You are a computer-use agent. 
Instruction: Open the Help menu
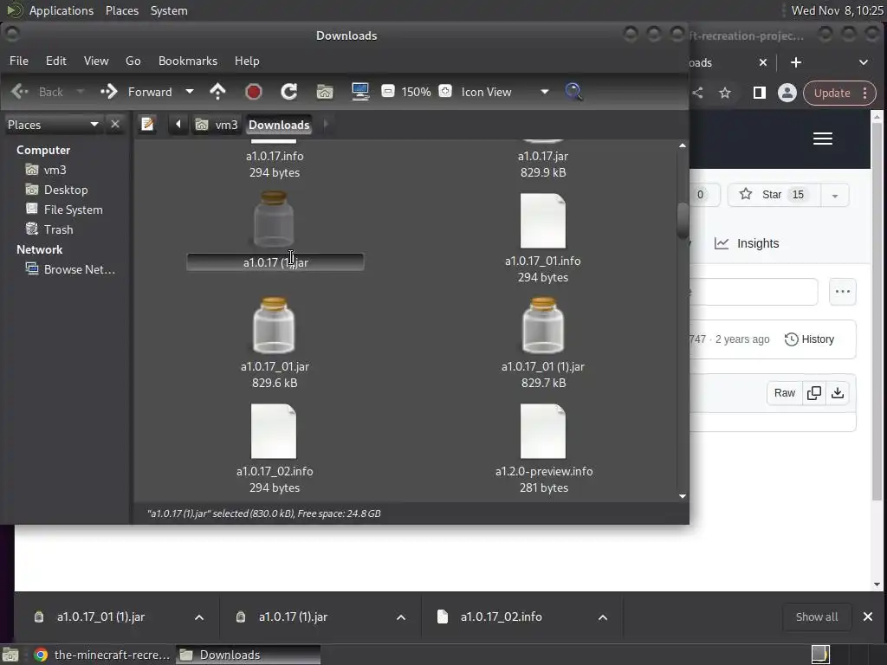pos(247,61)
